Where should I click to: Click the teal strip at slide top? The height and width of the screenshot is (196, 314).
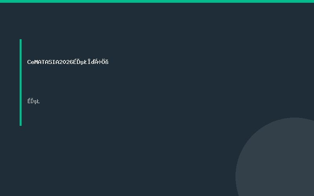point(157,2)
